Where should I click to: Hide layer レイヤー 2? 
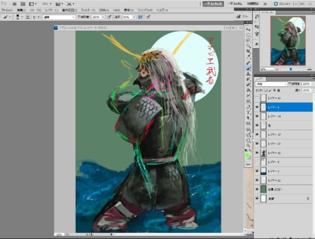[257, 171]
